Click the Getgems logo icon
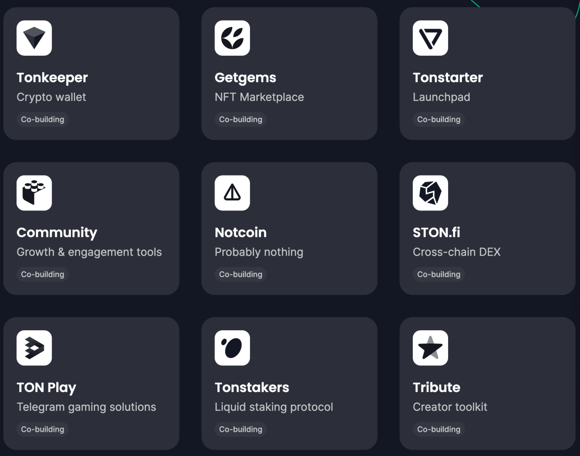The image size is (580, 456). coord(232,38)
